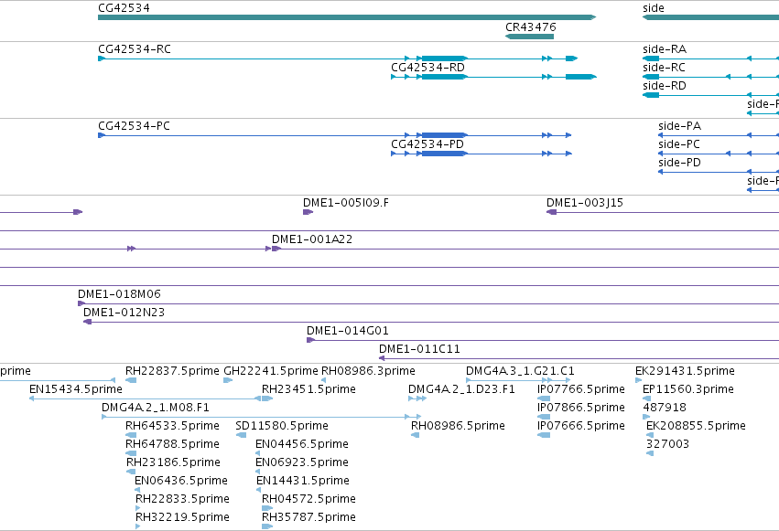The image size is (779, 531).
Task: Select the 487918 feature label
Action: [665, 408]
